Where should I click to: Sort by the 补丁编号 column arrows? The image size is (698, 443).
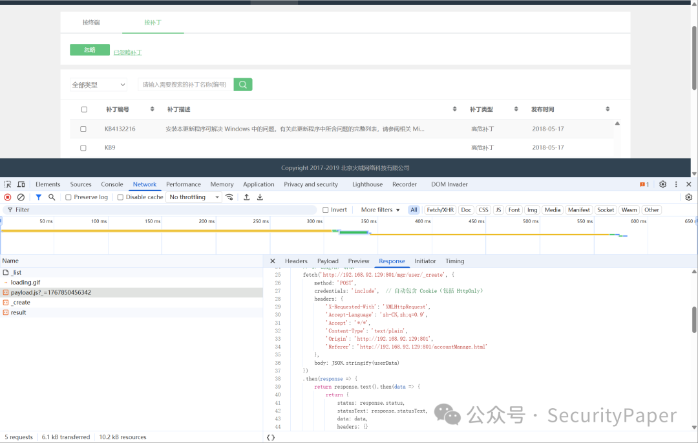pos(153,109)
